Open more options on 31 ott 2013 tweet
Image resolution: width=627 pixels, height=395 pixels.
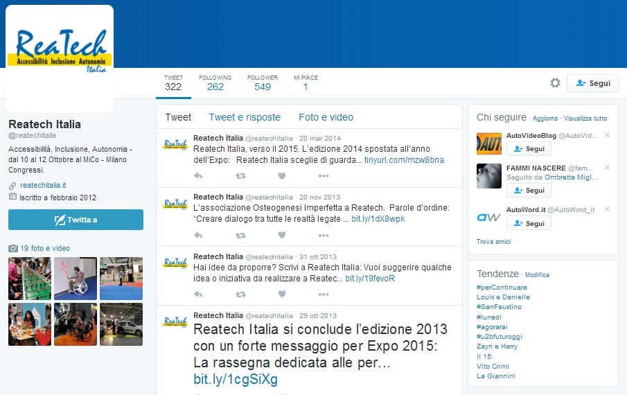[324, 294]
